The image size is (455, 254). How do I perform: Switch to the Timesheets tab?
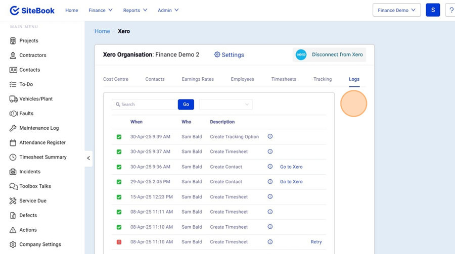pyautogui.click(x=284, y=79)
